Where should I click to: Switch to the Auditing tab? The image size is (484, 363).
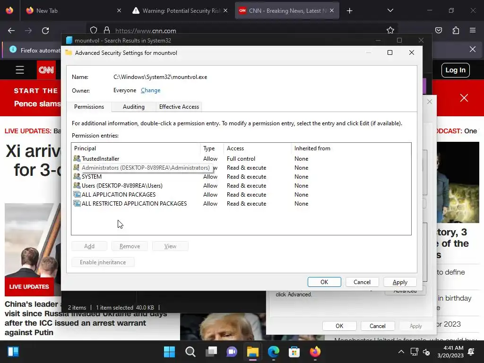point(134,107)
